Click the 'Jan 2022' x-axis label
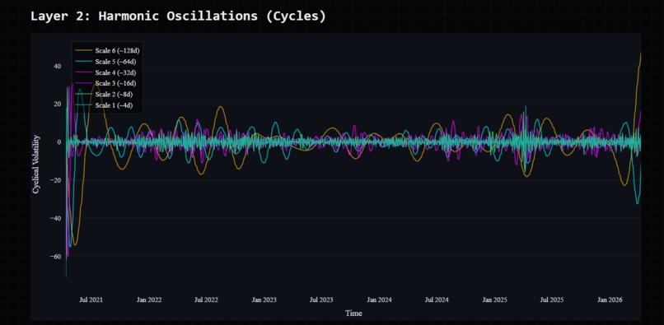The width and height of the screenshot is (664, 325). point(148,299)
